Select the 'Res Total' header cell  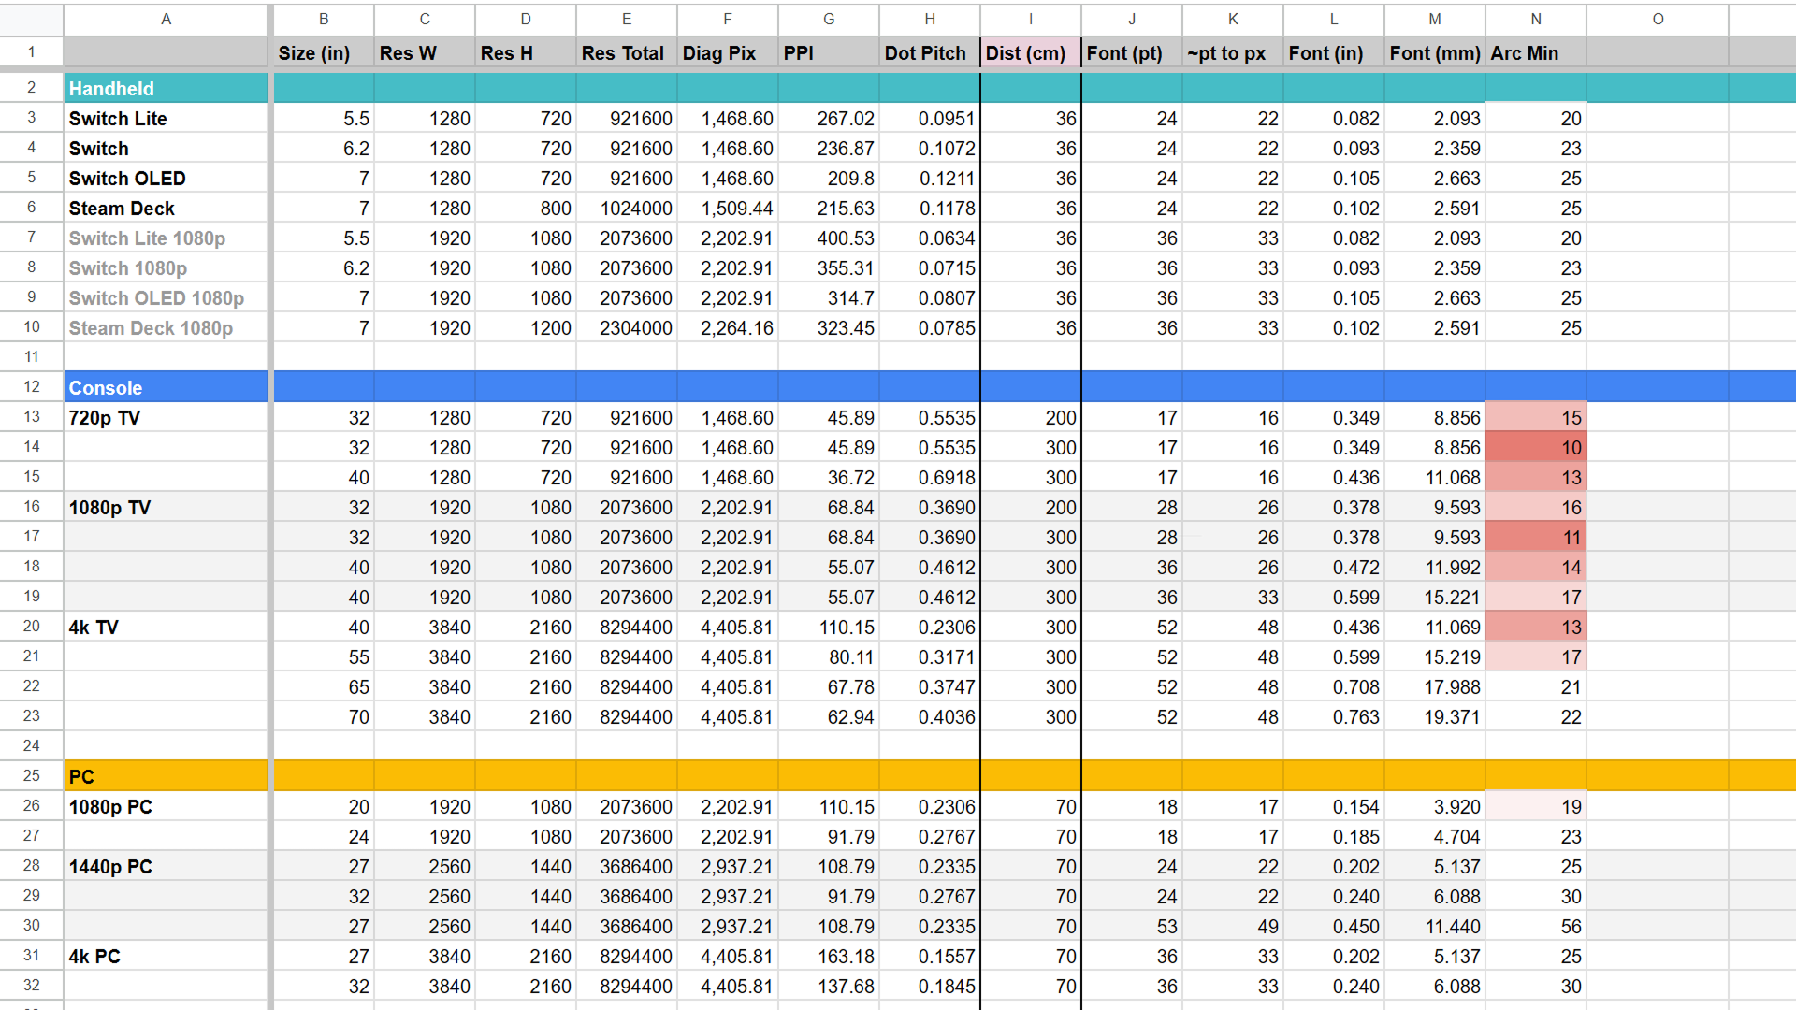point(627,52)
